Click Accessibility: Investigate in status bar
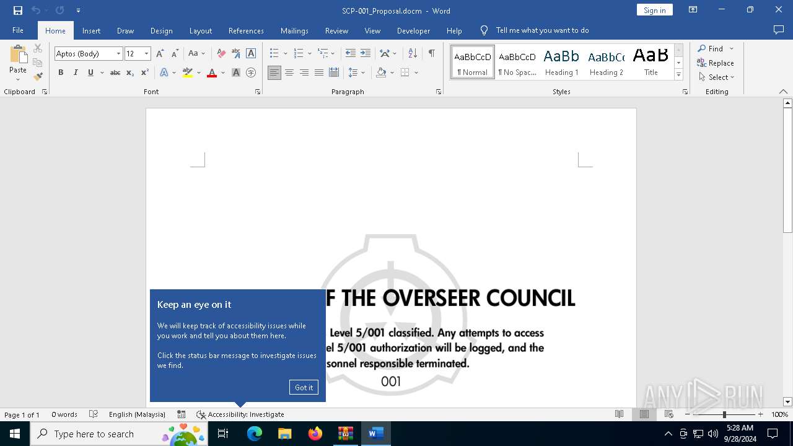Viewport: 793px width, 446px height. (240, 414)
